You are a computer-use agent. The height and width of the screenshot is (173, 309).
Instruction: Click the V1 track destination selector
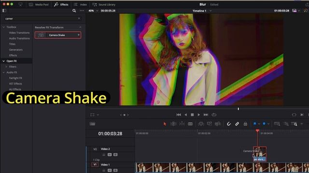(95, 164)
